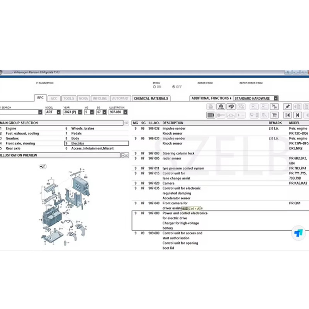
Task: Select the 907-020 Camera row
Action: point(220,183)
